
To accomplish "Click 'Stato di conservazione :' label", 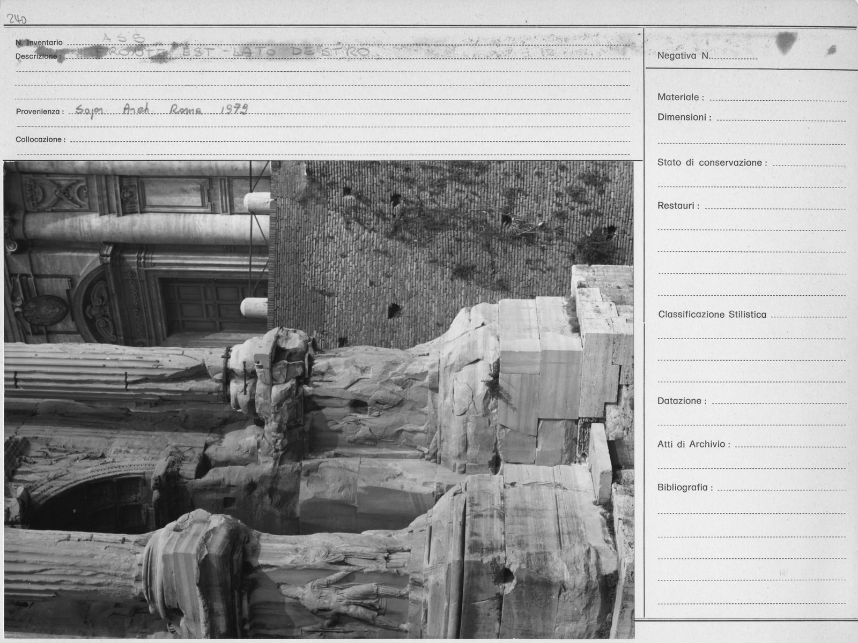I will 712,162.
